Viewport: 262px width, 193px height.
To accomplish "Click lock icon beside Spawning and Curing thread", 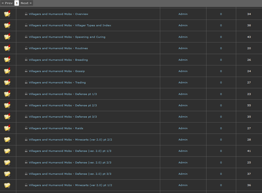I will pos(26,37).
